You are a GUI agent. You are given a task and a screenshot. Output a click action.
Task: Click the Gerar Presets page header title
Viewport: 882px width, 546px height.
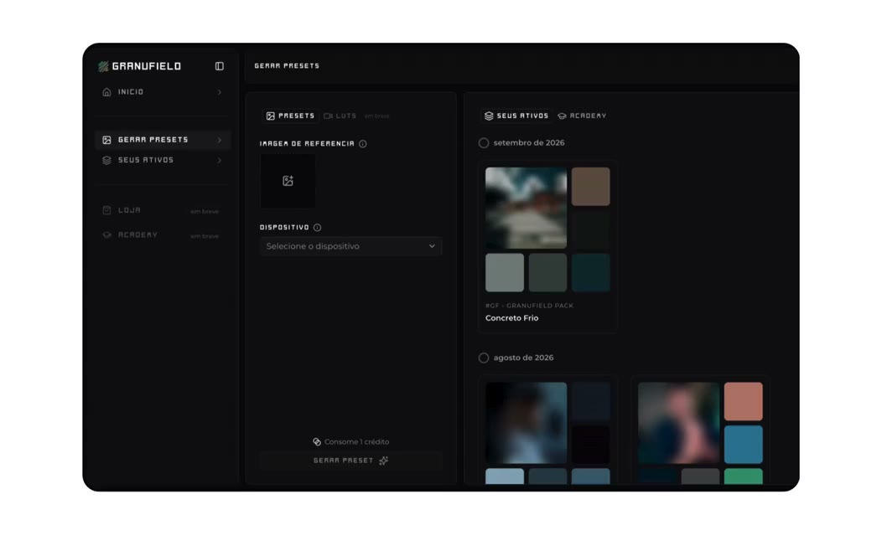click(287, 65)
